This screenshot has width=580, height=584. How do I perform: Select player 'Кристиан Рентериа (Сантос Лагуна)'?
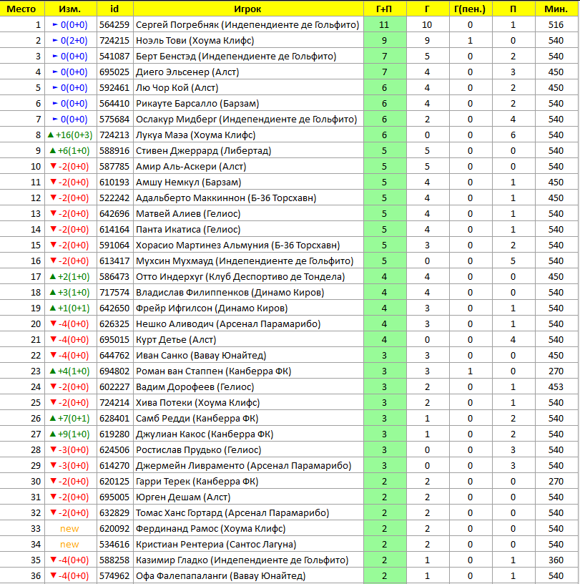(x=216, y=544)
